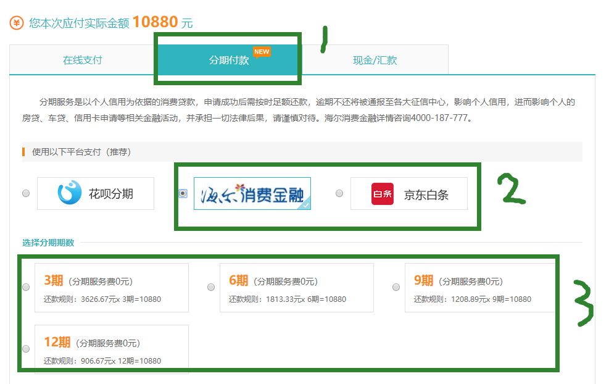The width and height of the screenshot is (609, 384).
Task: Choose the 9期 installment radio button
Action: [396, 287]
